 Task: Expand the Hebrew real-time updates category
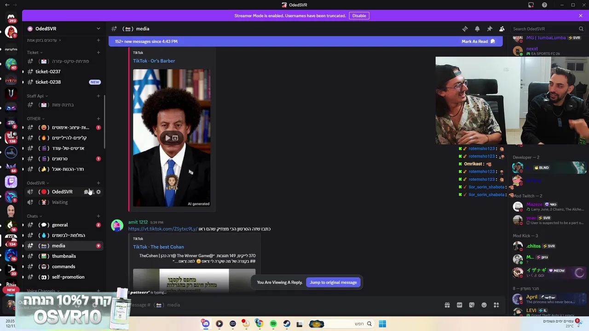(x=44, y=40)
